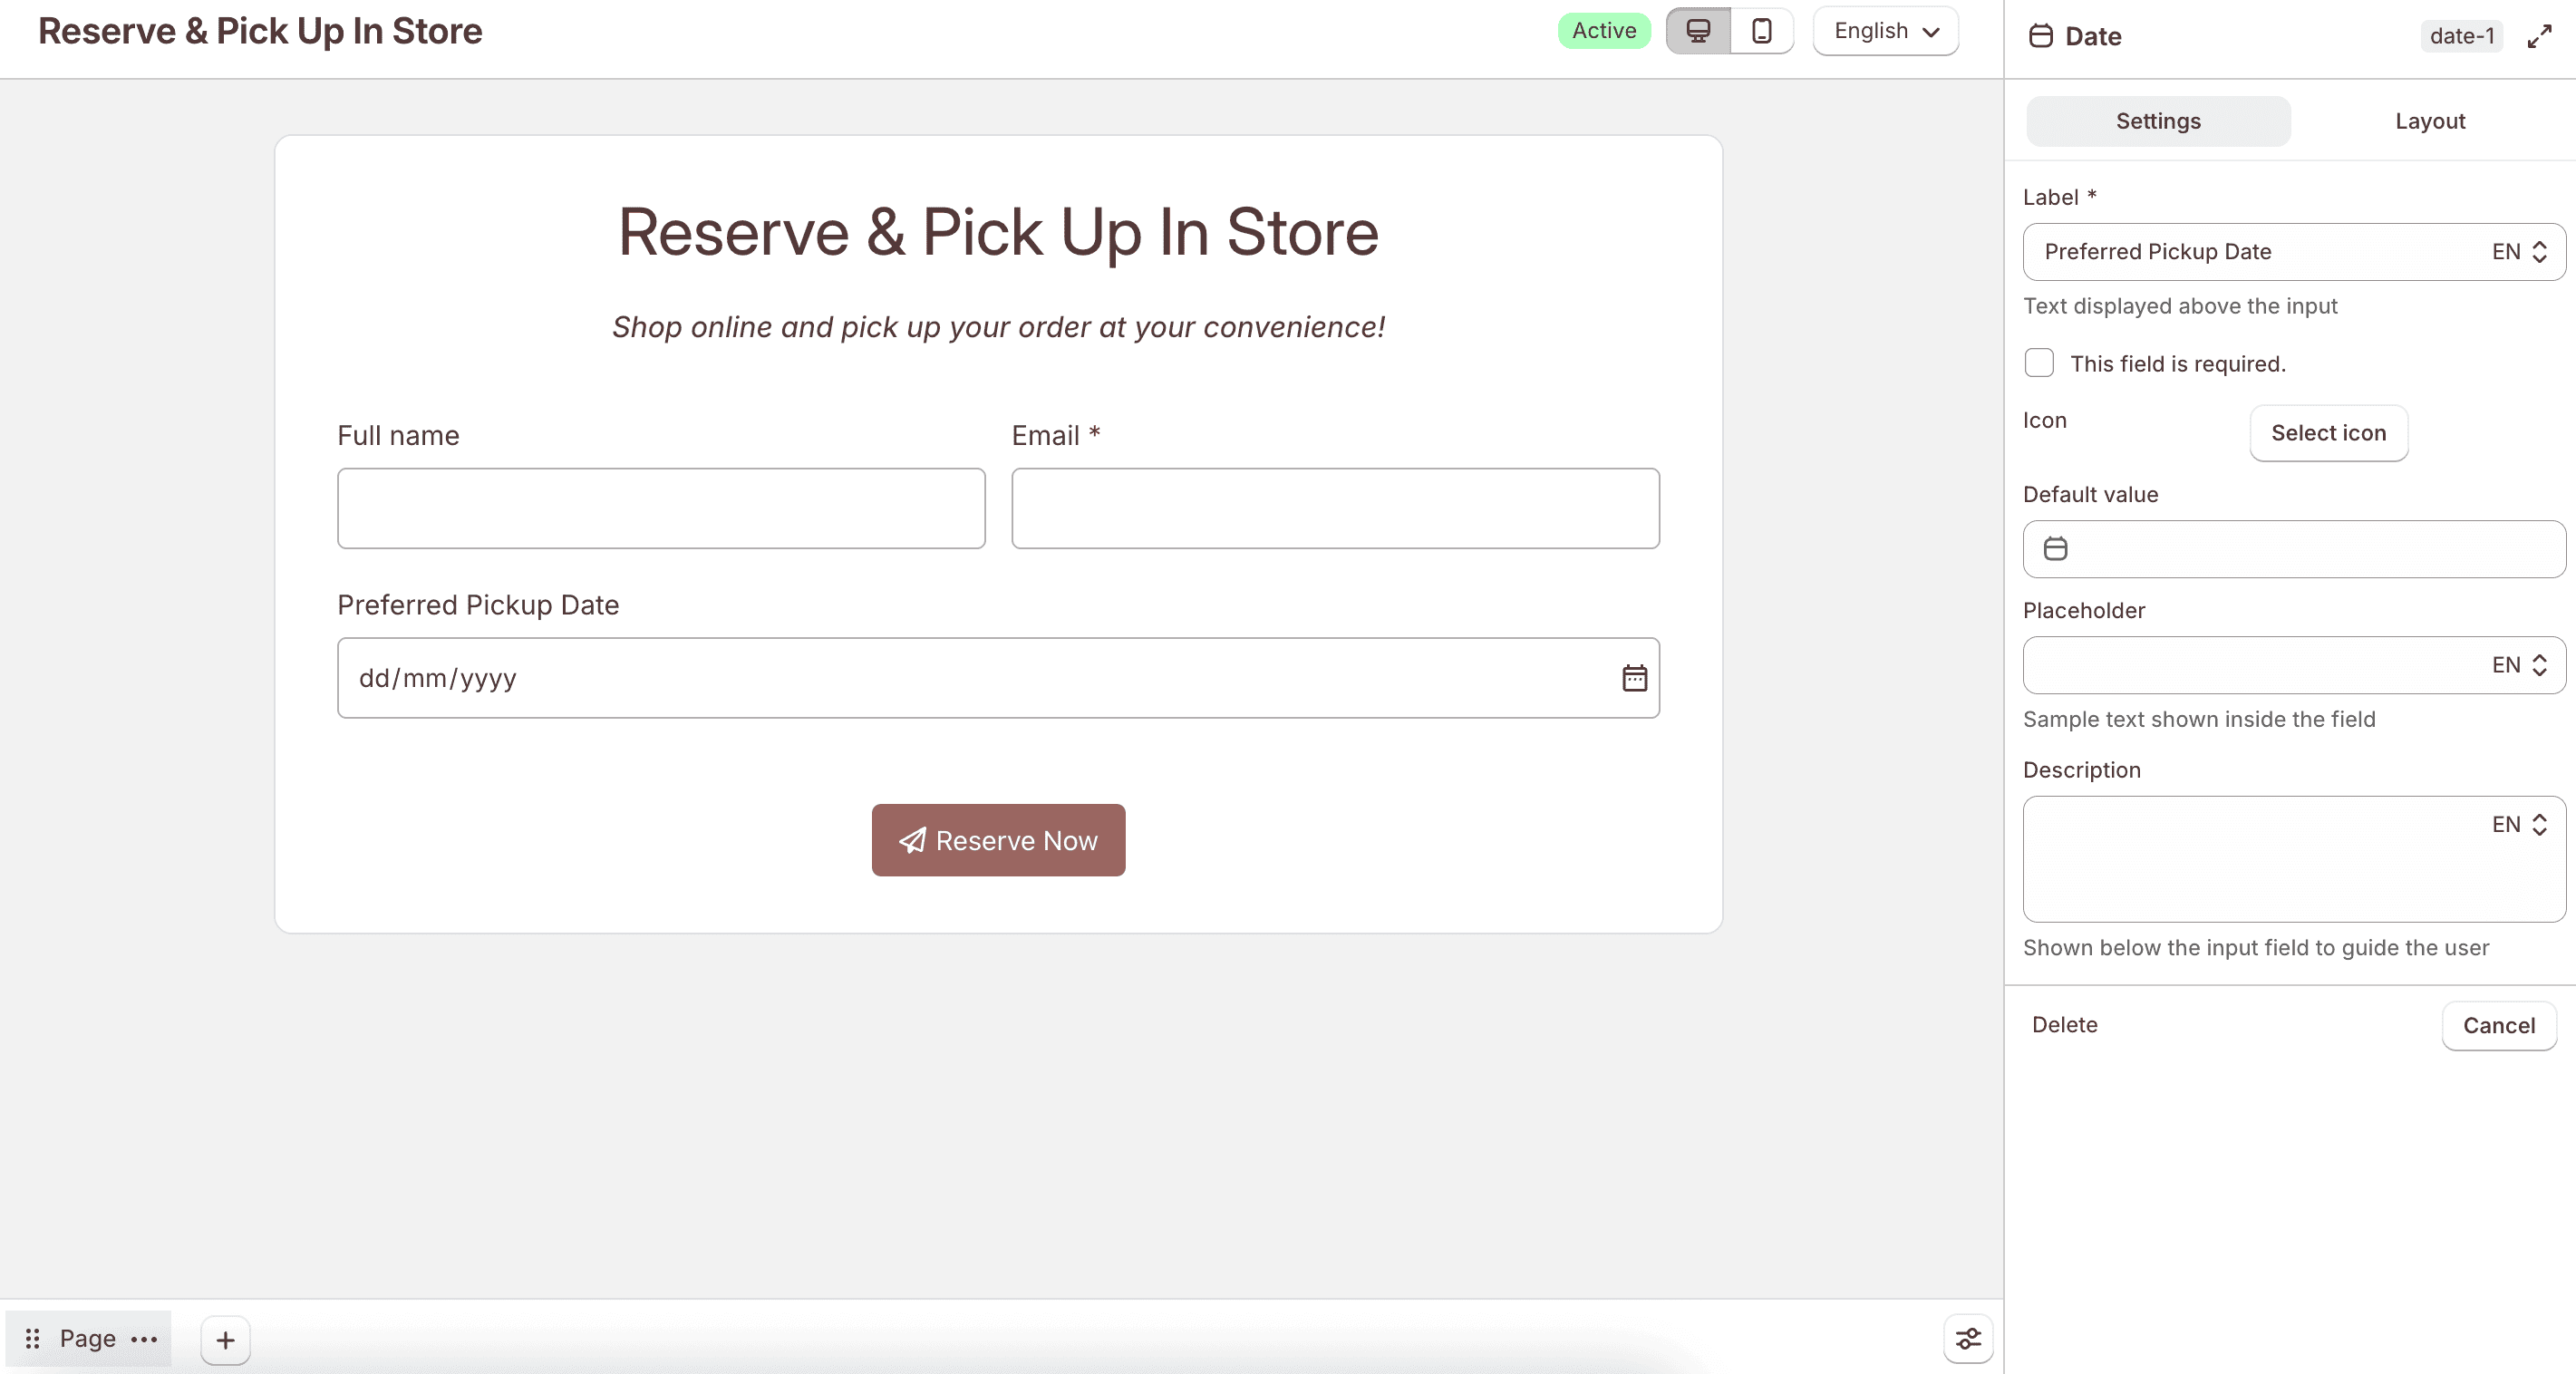This screenshot has height=1374, width=2576.
Task: Add a new page with plus button
Action: click(x=226, y=1340)
